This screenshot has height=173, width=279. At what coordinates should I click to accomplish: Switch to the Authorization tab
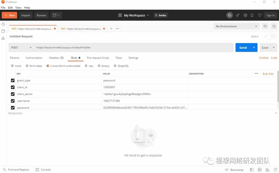(x=34, y=58)
